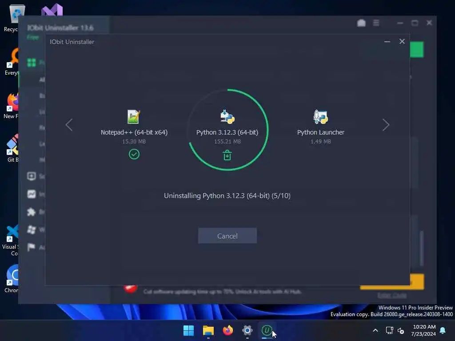455x341 pixels.
Task: Open Programs section in IObit sidebar
Action: [x=32, y=63]
